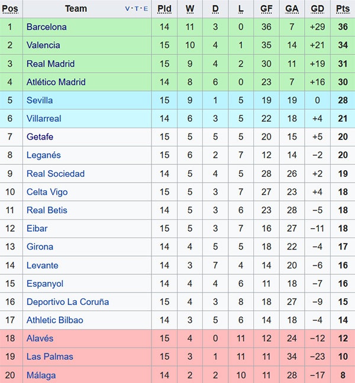This screenshot has height=383, width=355.
Task: Click the E edit-template link
Action: tap(145, 9)
